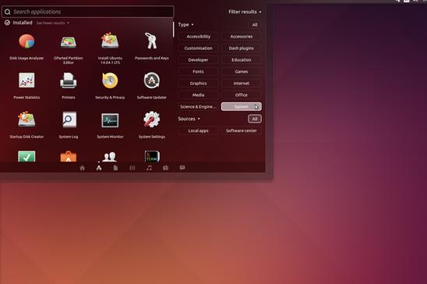Toggle the Developer type filter
The height and width of the screenshot is (284, 427).
click(198, 60)
